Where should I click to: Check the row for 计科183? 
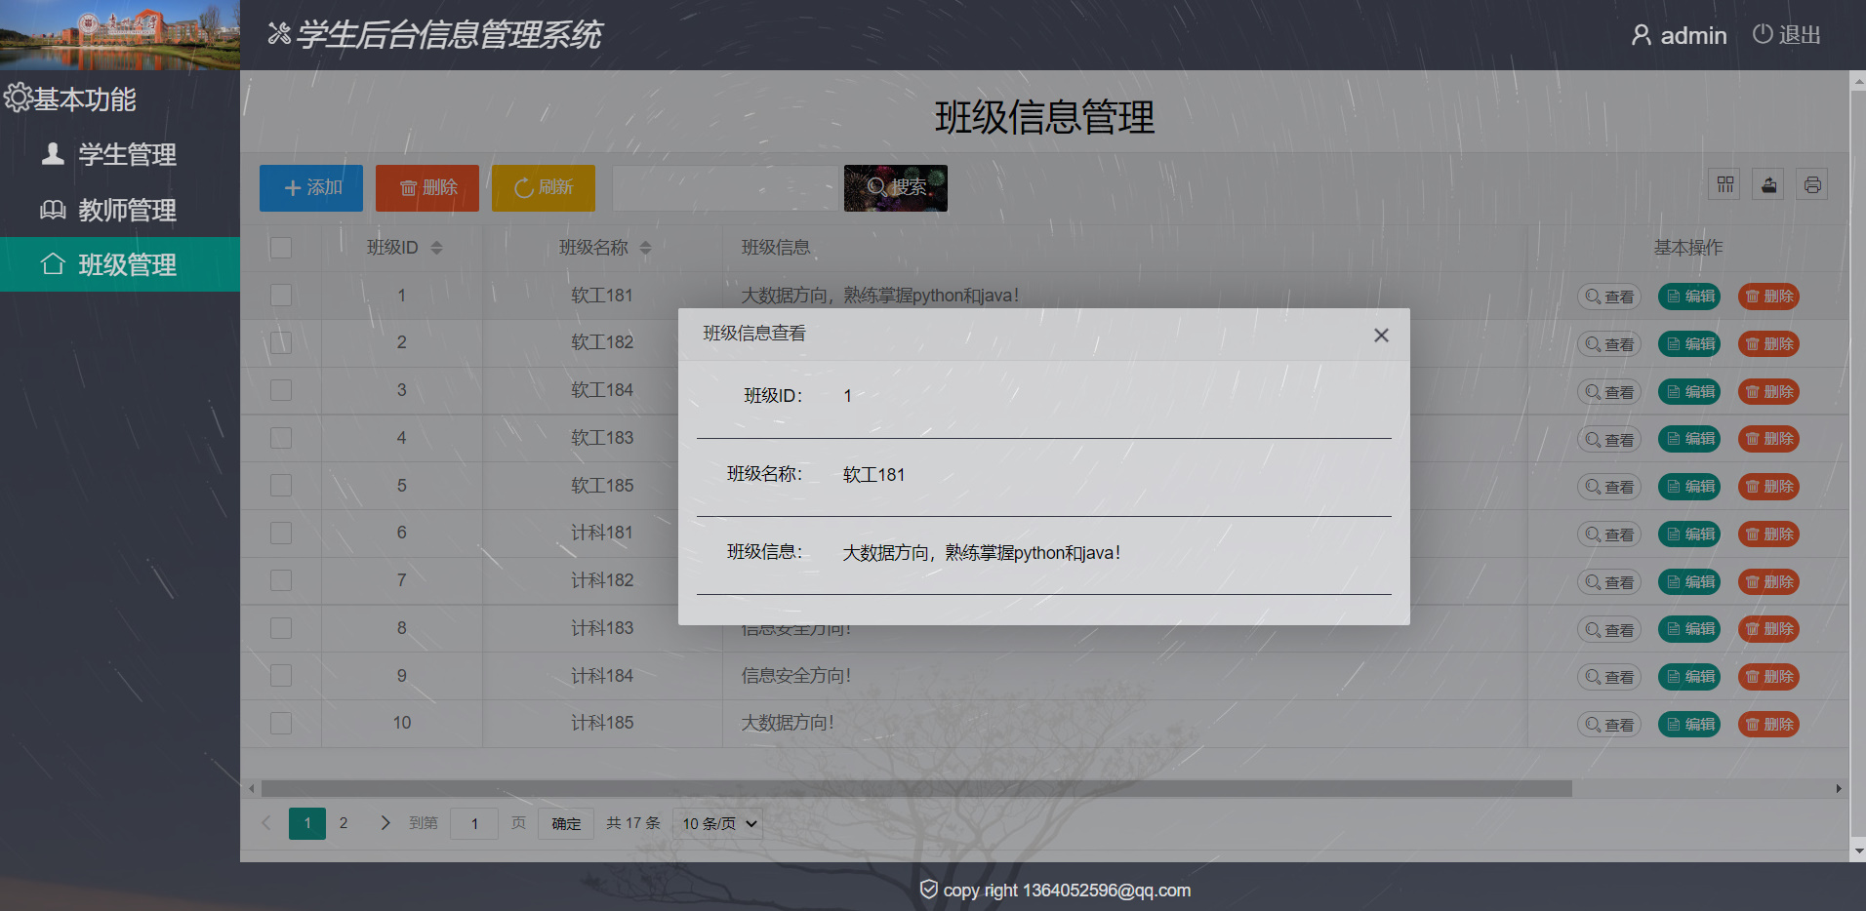281,628
